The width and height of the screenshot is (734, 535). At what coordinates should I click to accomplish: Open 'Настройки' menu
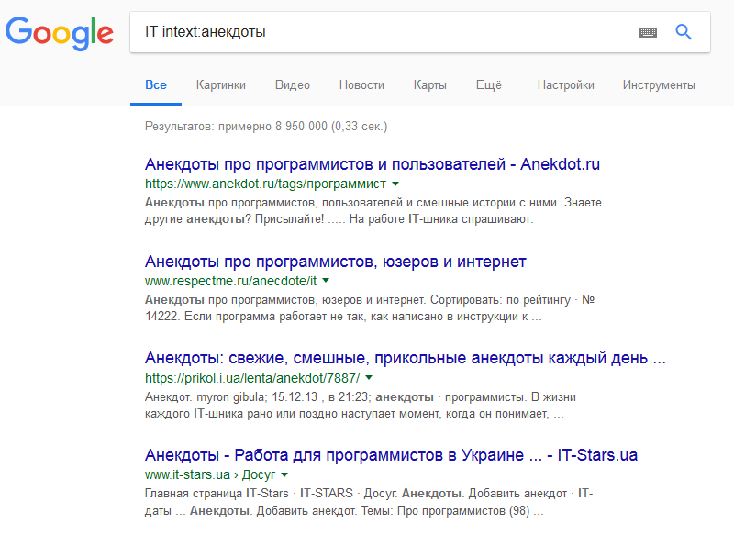tap(565, 85)
